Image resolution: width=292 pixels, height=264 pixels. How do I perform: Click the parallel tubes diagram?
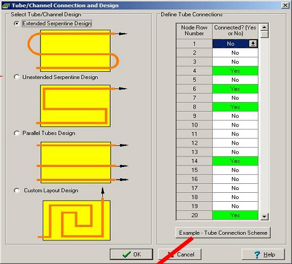point(82,163)
